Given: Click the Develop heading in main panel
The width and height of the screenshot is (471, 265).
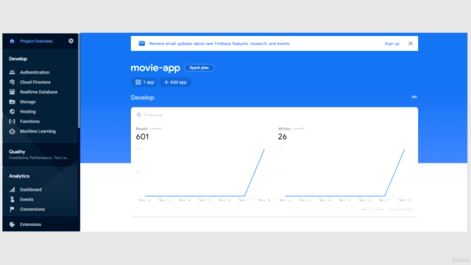Looking at the screenshot, I should [x=142, y=98].
